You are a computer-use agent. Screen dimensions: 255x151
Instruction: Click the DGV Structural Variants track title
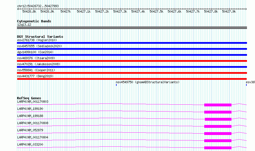40,37
